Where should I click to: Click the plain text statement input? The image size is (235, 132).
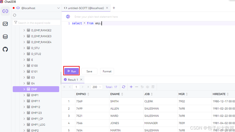click(96, 17)
